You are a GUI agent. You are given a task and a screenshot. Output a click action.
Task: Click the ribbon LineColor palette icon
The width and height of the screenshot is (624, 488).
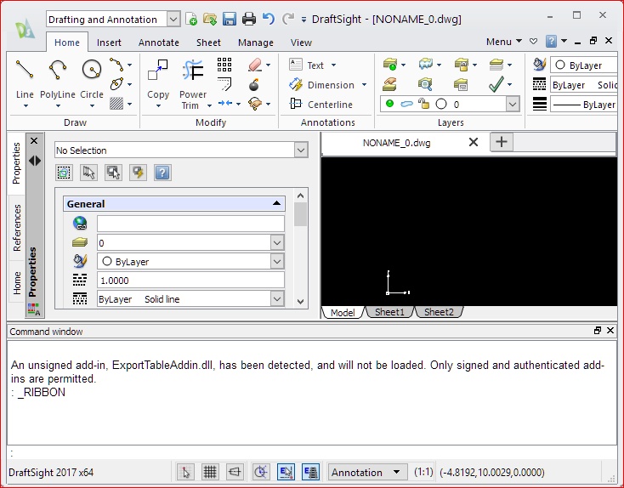[x=539, y=65]
